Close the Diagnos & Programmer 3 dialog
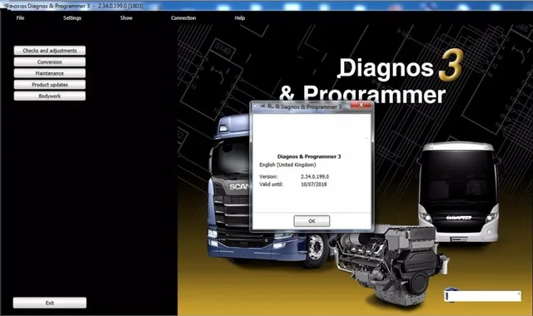Screen dimensions: 533x316 [361, 105]
